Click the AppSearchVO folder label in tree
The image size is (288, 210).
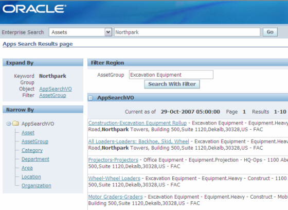pyautogui.click(x=38, y=124)
